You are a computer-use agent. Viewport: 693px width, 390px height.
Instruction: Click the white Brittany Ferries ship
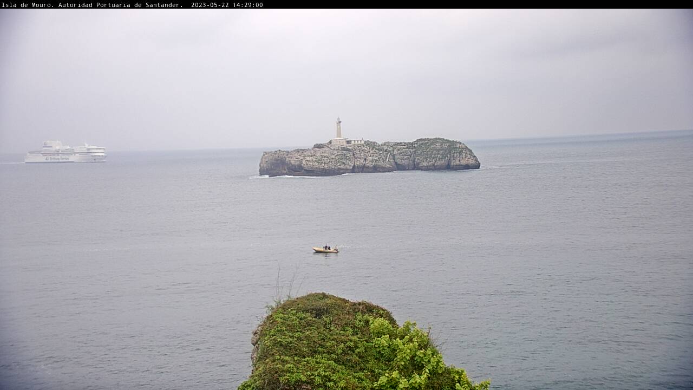point(66,153)
